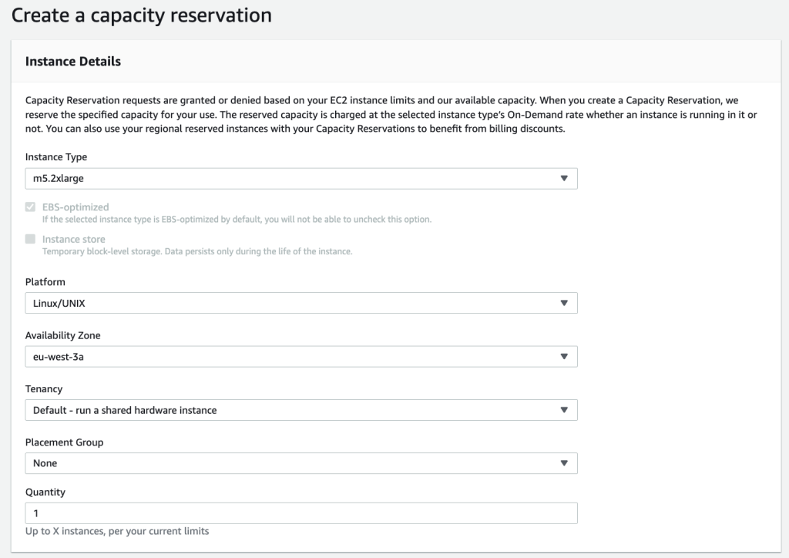
Task: Click the Availability Zone field label
Action: pyautogui.click(x=62, y=335)
